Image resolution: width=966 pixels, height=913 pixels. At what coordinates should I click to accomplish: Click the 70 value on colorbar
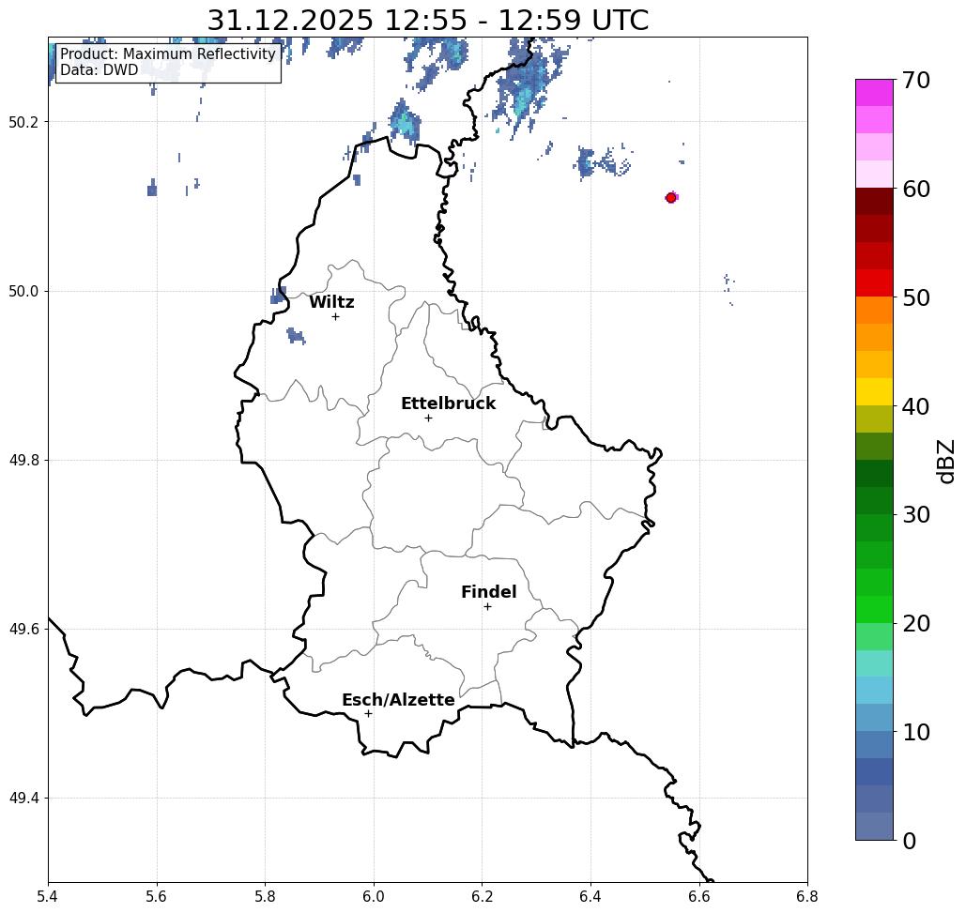pyautogui.click(x=916, y=80)
